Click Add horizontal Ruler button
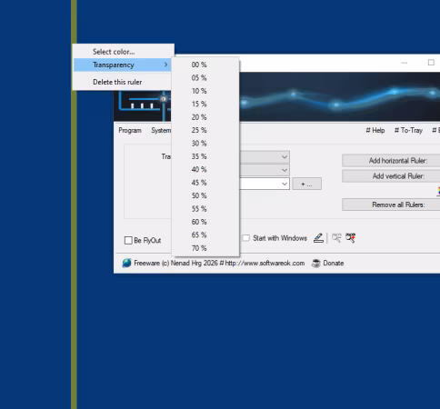 [x=391, y=161]
